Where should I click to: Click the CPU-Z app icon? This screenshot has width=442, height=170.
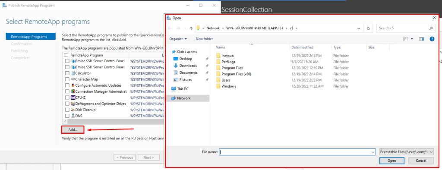(73, 98)
